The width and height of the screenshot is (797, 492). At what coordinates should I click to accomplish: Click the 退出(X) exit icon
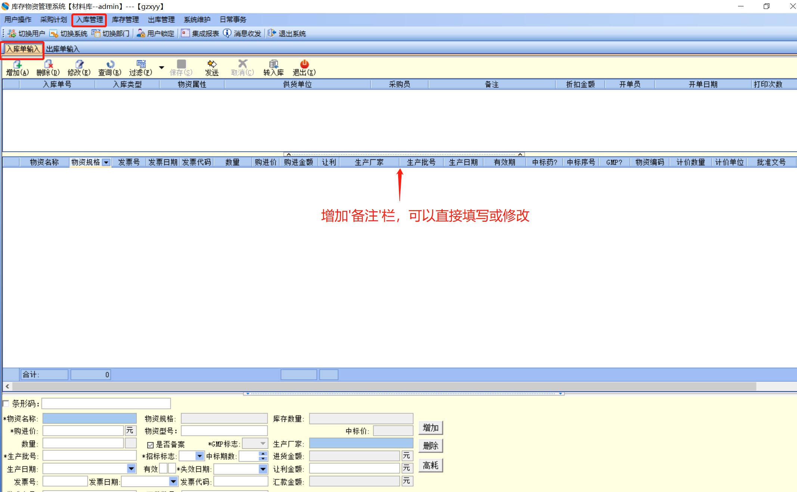tap(304, 68)
